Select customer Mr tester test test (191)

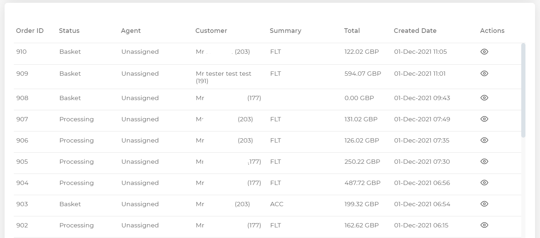pos(224,77)
